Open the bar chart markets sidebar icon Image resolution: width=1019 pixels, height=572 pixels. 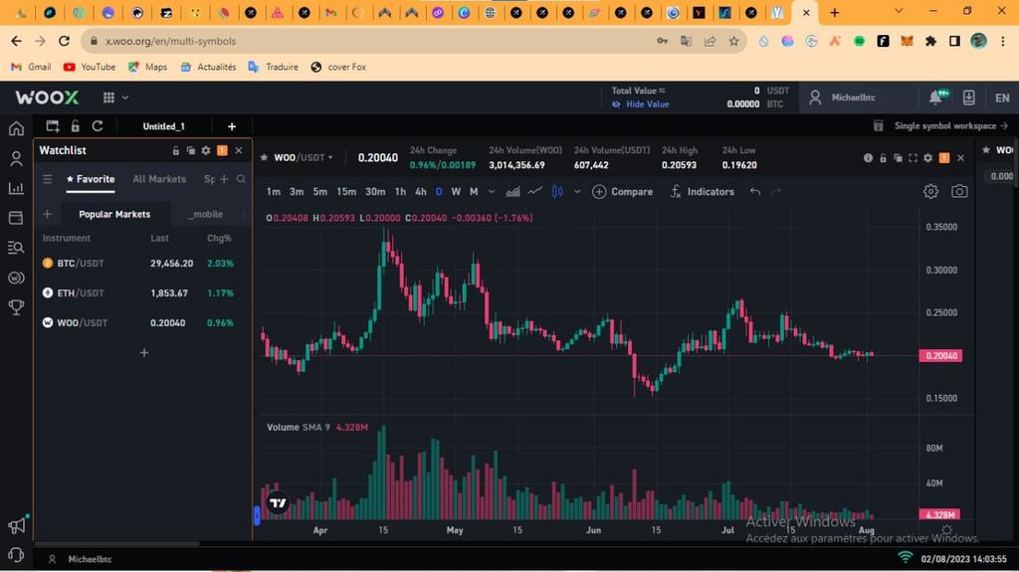(x=16, y=188)
